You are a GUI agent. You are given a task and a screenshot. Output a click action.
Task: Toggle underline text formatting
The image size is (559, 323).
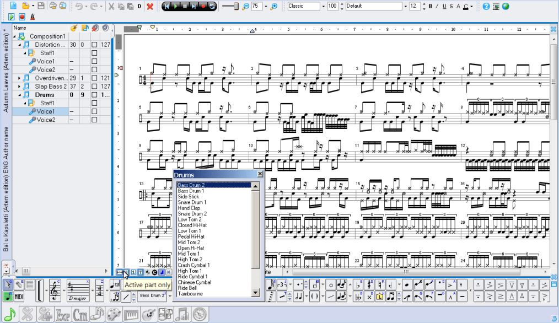point(444,6)
